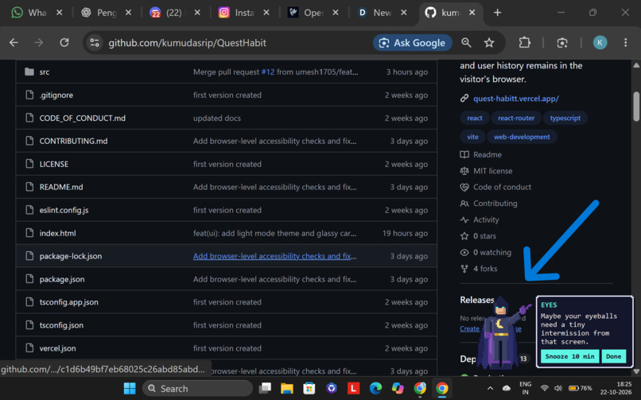Open Microsoft Store from the taskbar
This screenshot has width=641, height=400.
[x=309, y=388]
